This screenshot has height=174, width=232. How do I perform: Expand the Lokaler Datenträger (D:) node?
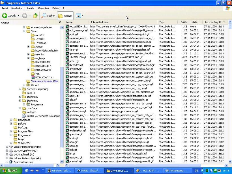point(7,147)
